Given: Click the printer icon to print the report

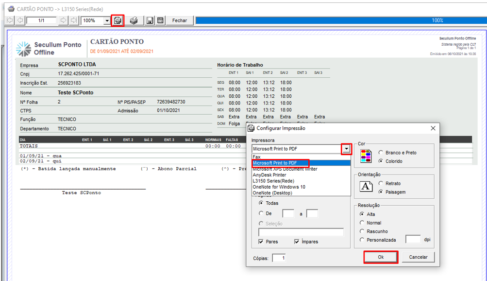Looking at the screenshot, I should 134,20.
